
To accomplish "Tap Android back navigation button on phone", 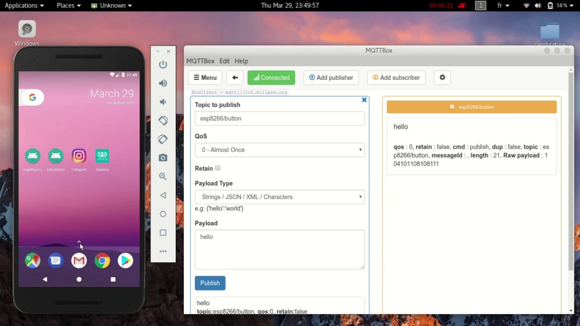I will [x=45, y=279].
